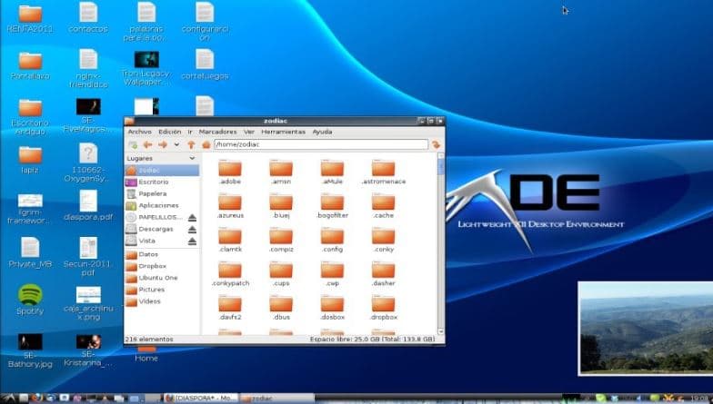
Task: Go back with the left arrow
Action: click(x=147, y=145)
